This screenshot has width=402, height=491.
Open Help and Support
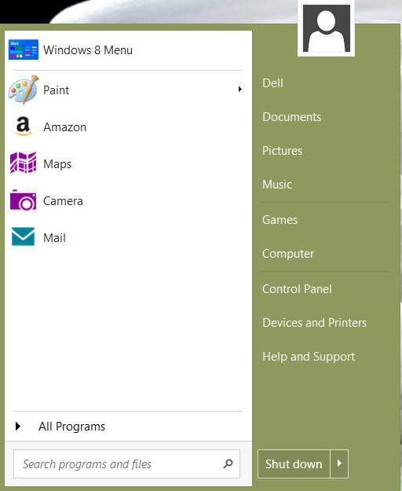click(309, 357)
